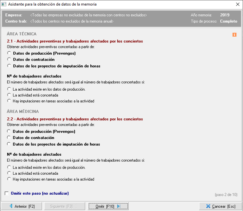243x211 pixels.
Task: Pick 'La actividad existe en los datos' in Área Técnica
Action: pos(9,89)
